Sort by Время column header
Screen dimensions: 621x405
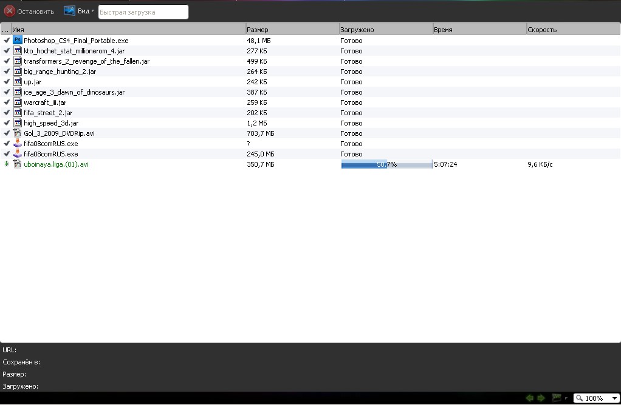click(x=479, y=30)
